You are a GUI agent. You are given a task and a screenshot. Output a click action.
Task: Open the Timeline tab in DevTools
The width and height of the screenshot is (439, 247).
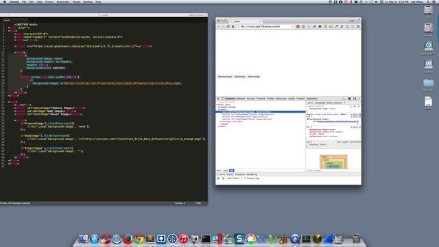pos(261,99)
